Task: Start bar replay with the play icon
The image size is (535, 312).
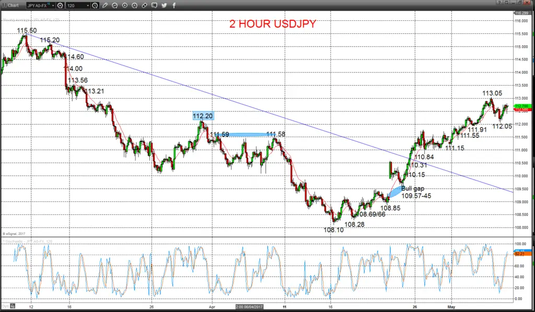Action: click(x=125, y=5)
